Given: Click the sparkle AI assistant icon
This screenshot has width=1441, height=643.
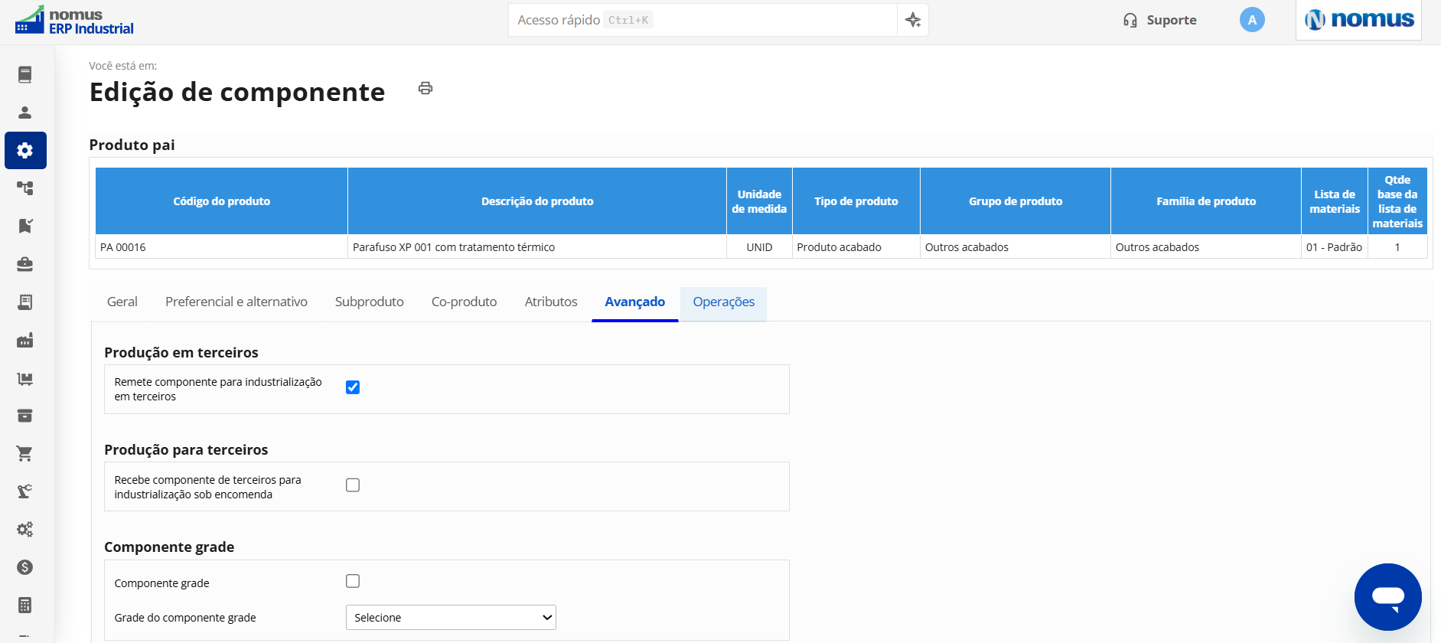Looking at the screenshot, I should pyautogui.click(x=913, y=20).
